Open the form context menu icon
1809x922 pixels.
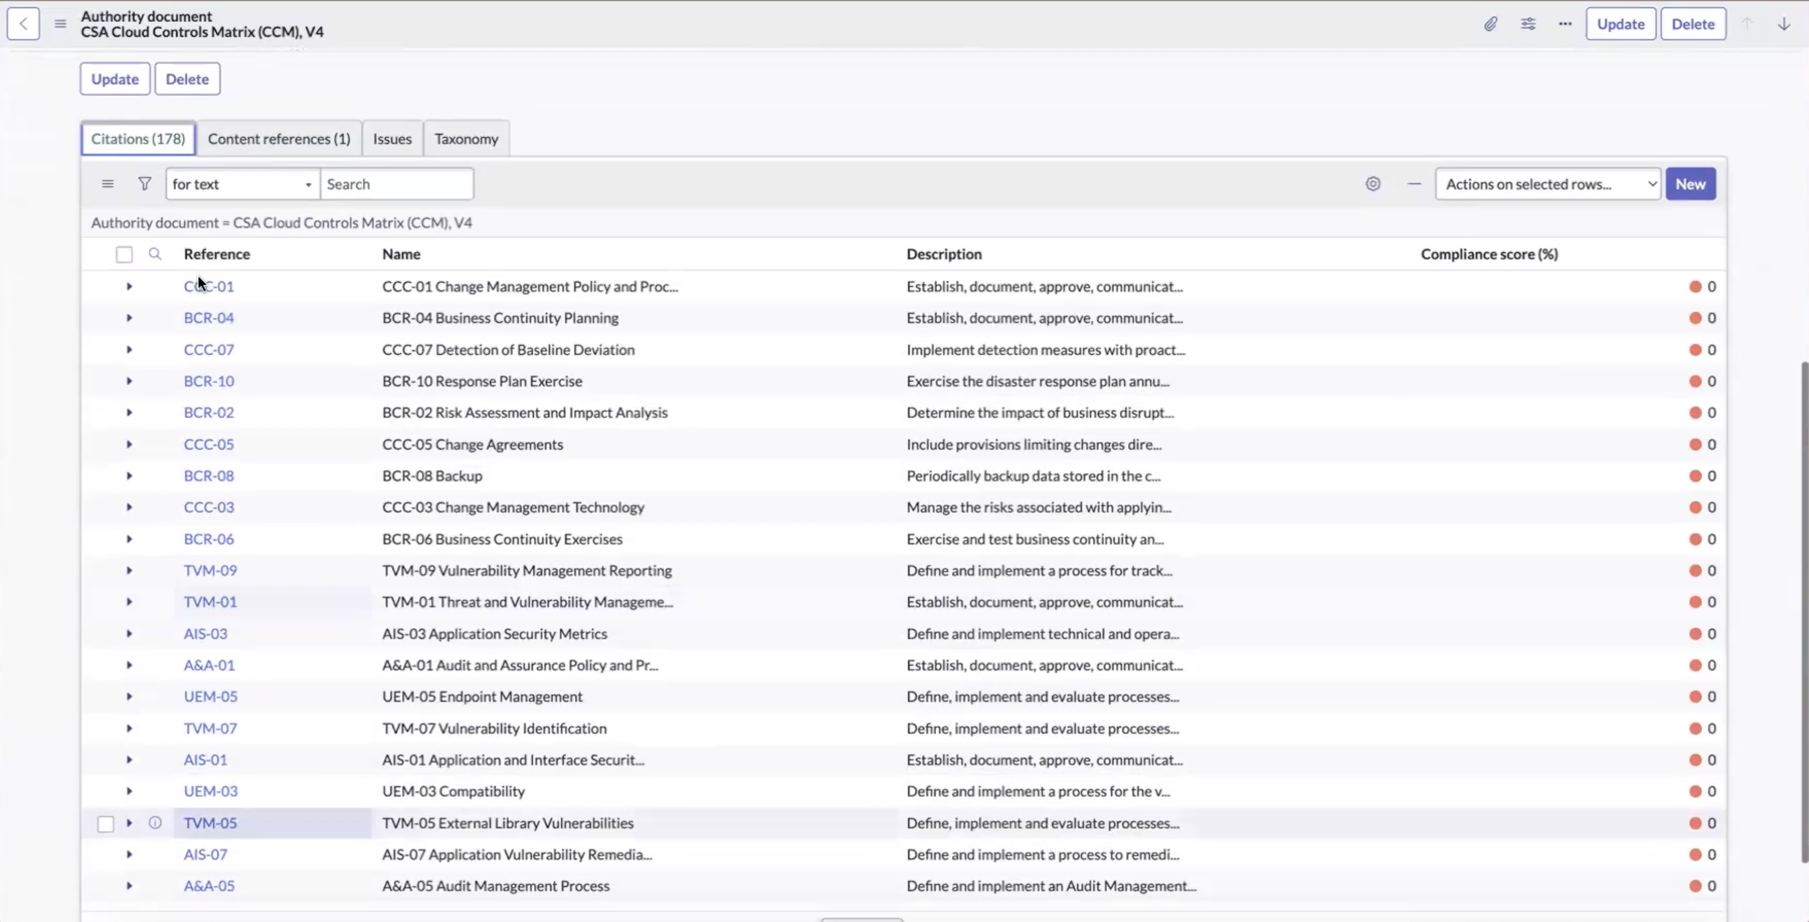pos(60,24)
